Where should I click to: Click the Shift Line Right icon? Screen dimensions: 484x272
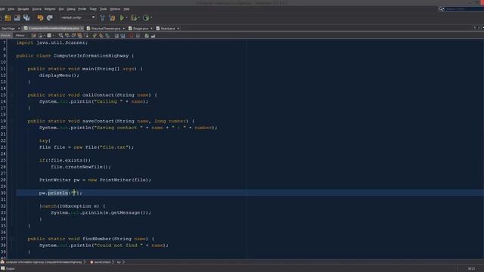pyautogui.click(x=123, y=36)
